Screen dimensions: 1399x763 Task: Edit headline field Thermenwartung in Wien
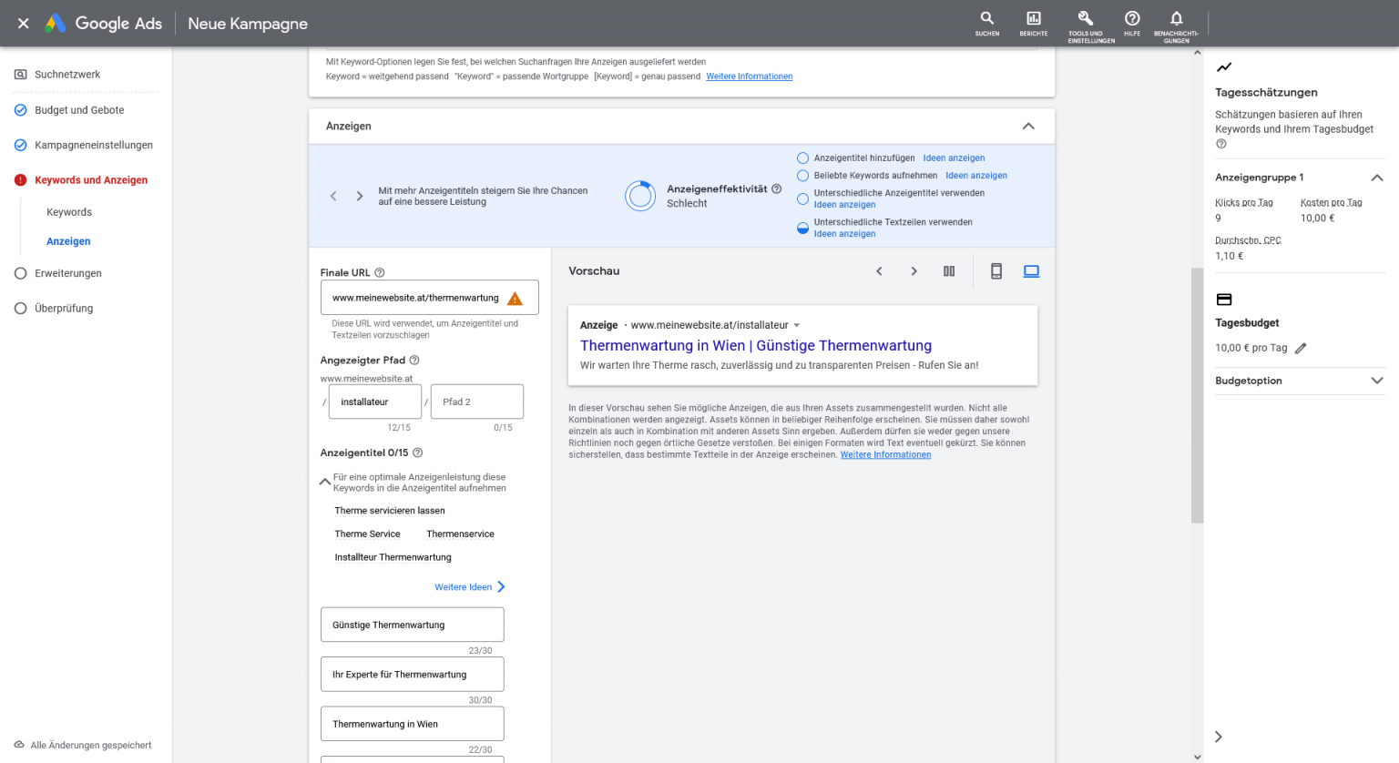(413, 724)
